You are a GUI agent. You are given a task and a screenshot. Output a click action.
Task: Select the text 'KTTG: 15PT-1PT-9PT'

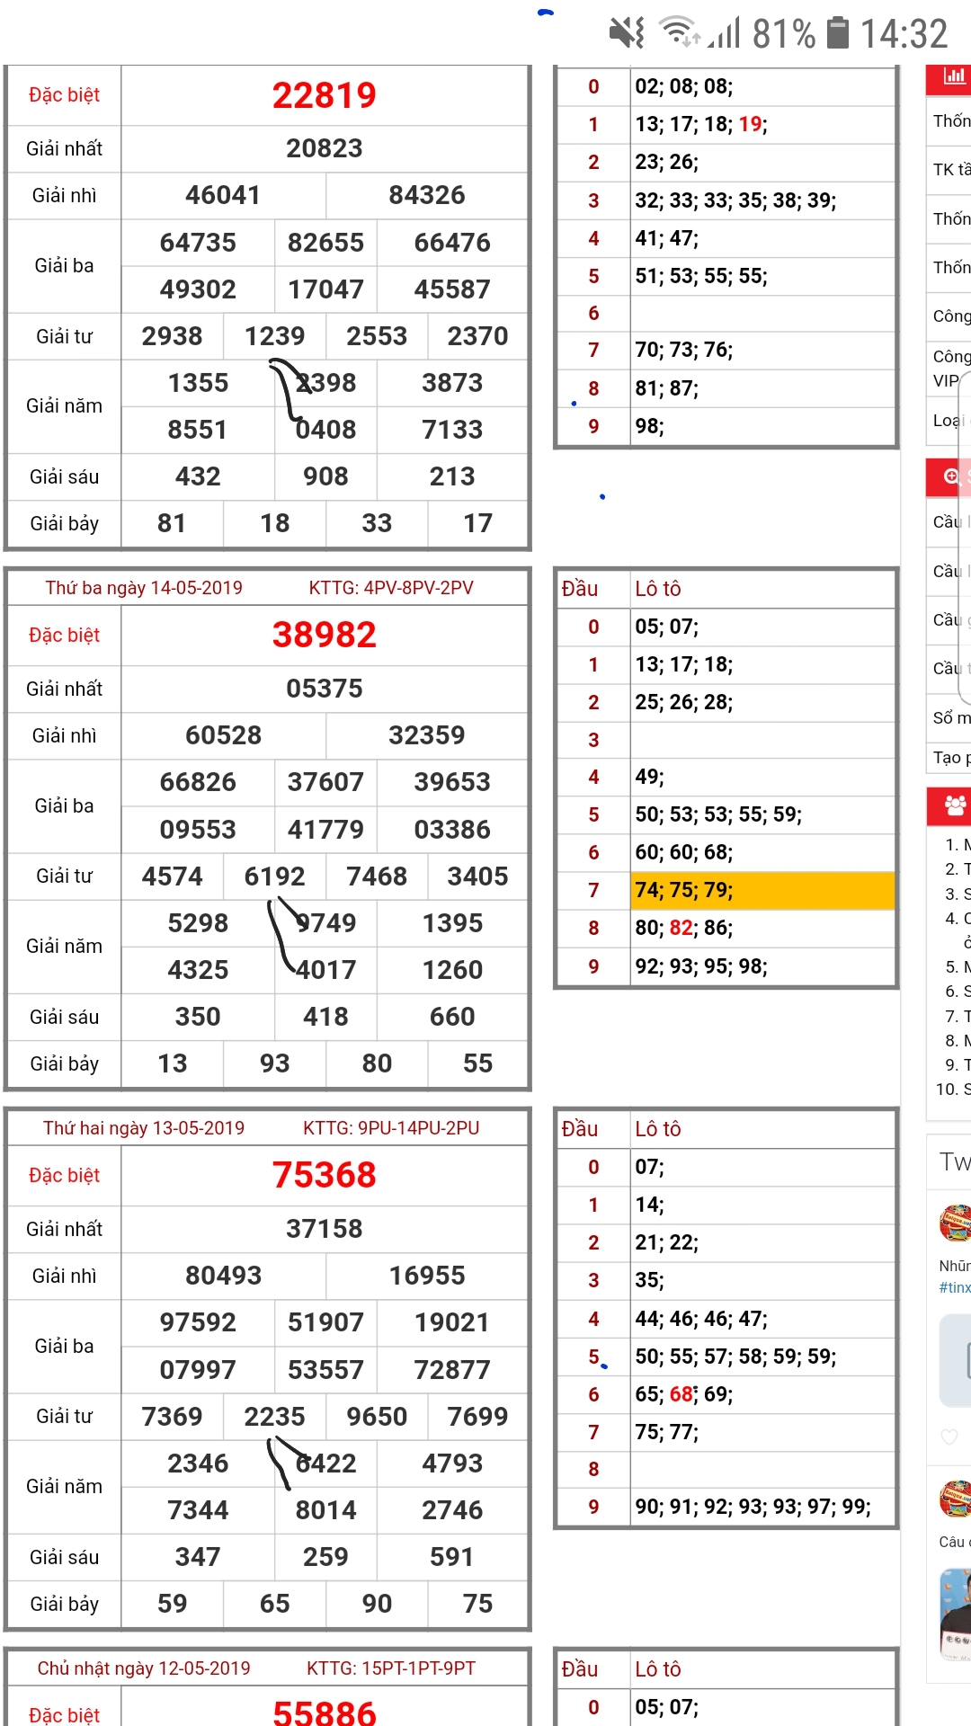(x=391, y=1668)
